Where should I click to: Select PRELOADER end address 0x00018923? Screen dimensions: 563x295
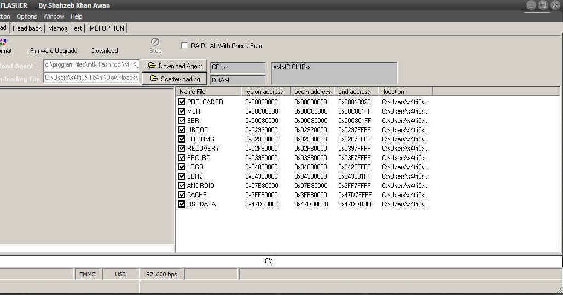click(355, 102)
